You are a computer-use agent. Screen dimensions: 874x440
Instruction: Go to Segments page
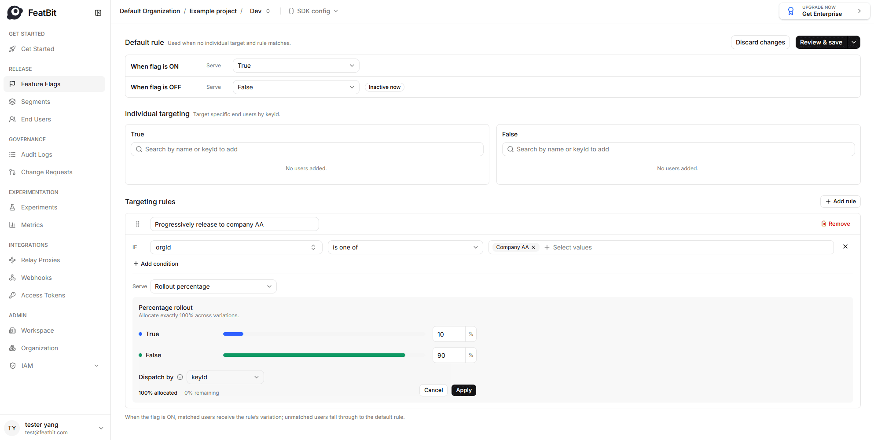[x=55, y=102]
